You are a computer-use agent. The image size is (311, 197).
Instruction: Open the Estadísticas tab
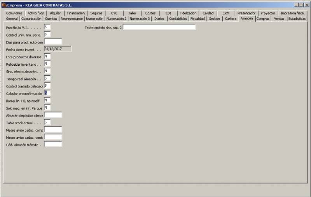(x=297, y=18)
